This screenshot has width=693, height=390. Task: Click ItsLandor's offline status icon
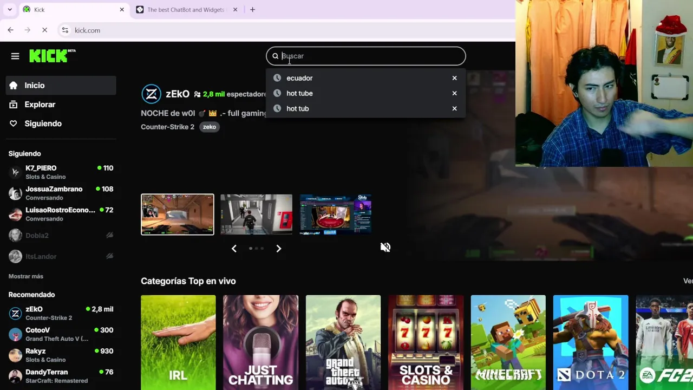point(109,256)
